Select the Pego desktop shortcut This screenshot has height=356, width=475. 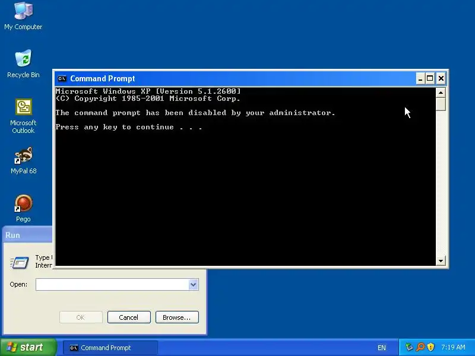[23, 209]
